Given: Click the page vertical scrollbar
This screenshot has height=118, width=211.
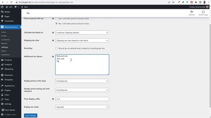Looking at the screenshot, I should click(x=210, y=66).
